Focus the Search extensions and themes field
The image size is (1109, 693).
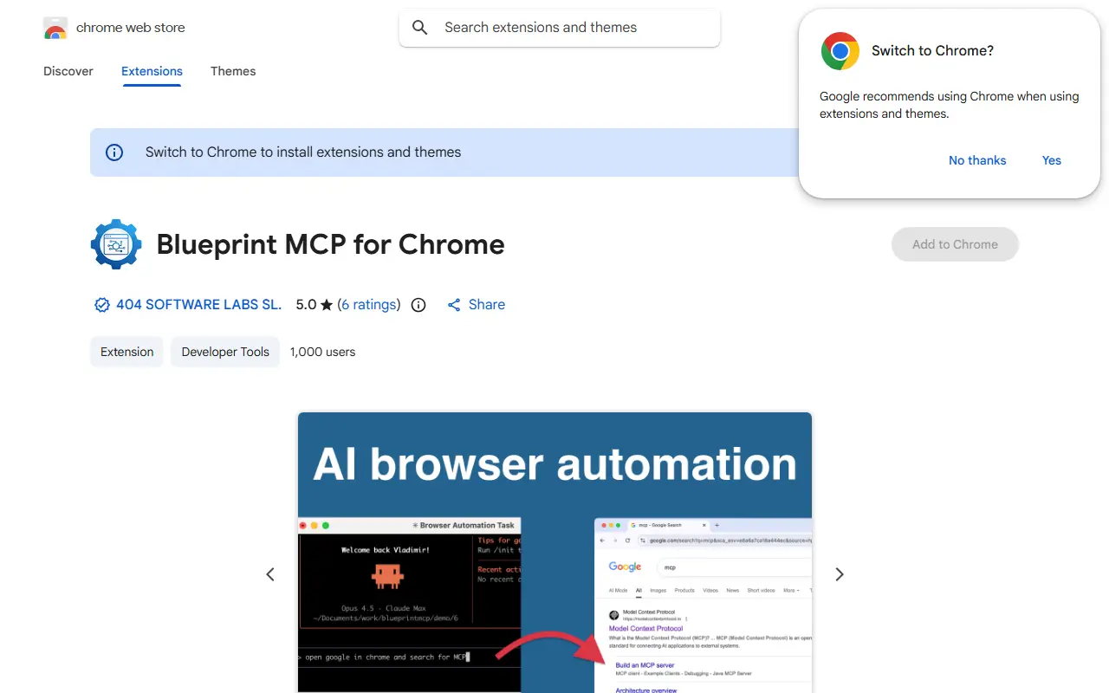pos(560,28)
